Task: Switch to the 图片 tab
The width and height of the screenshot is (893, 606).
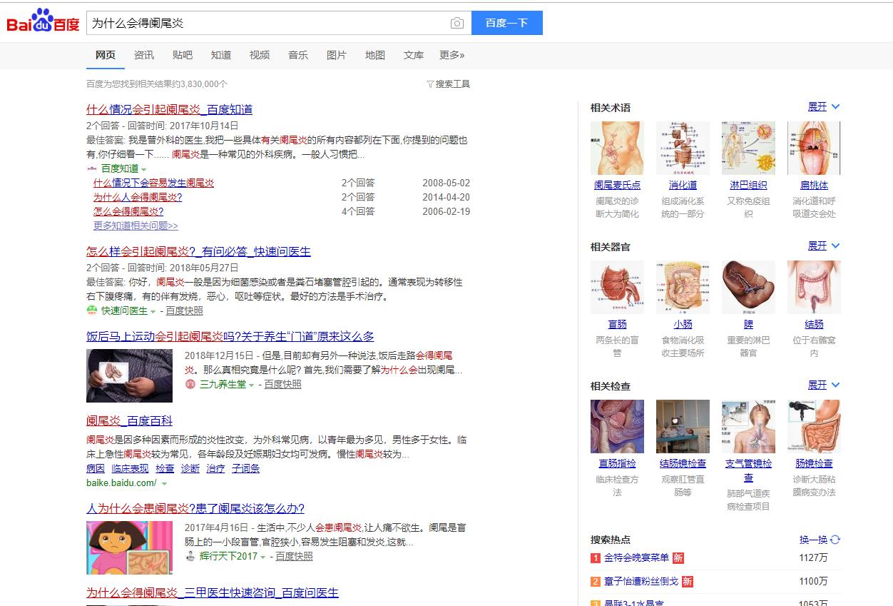Action: coord(336,55)
